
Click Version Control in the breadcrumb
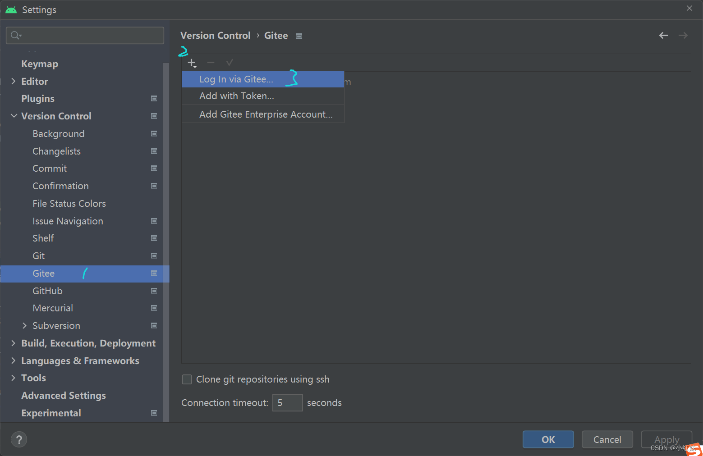click(215, 36)
